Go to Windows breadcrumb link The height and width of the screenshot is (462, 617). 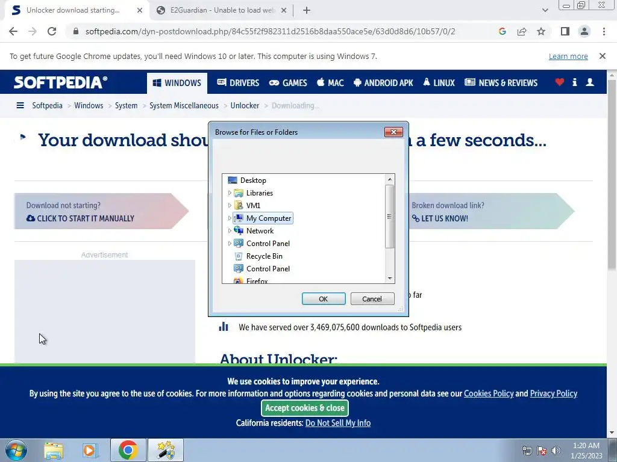(x=89, y=106)
